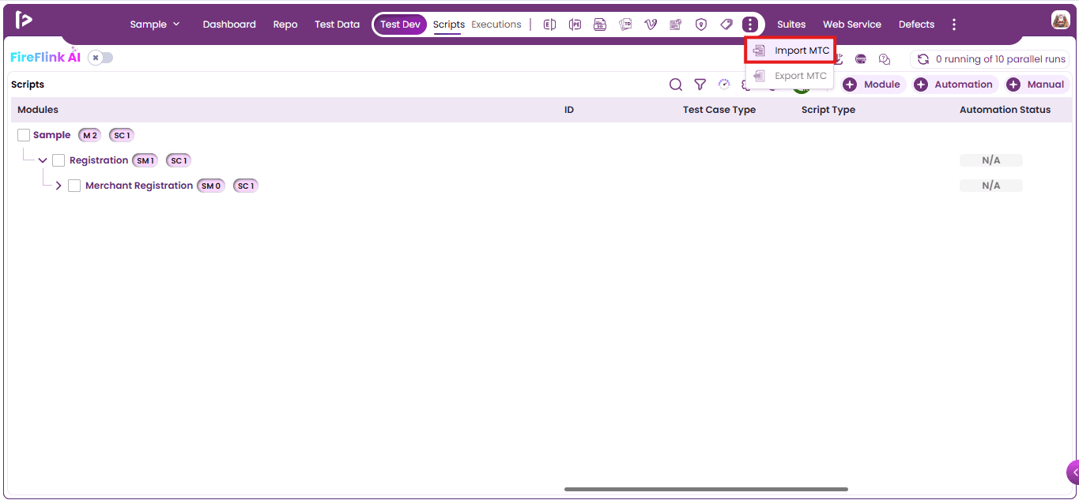Click the horizontal scrollbar at the bottom

click(x=706, y=489)
